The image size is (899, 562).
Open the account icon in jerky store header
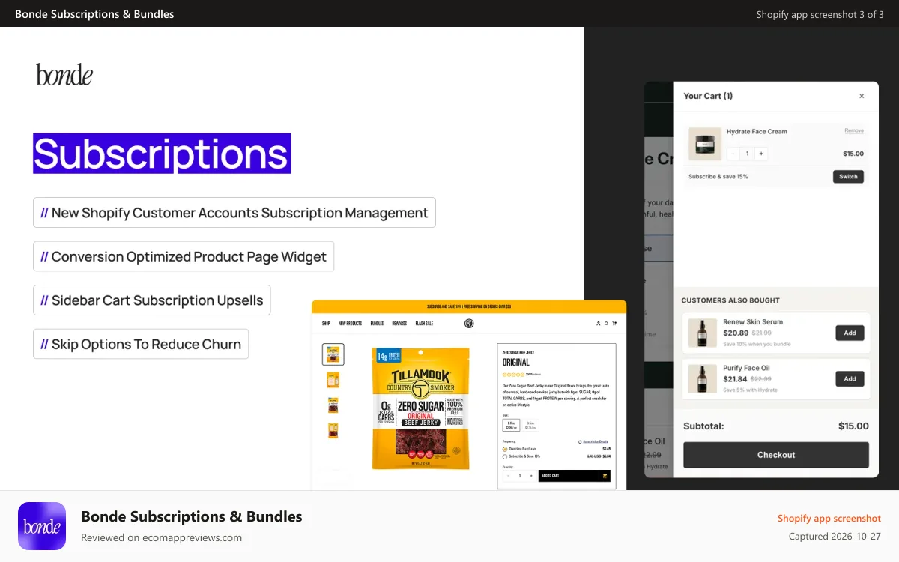pyautogui.click(x=599, y=324)
